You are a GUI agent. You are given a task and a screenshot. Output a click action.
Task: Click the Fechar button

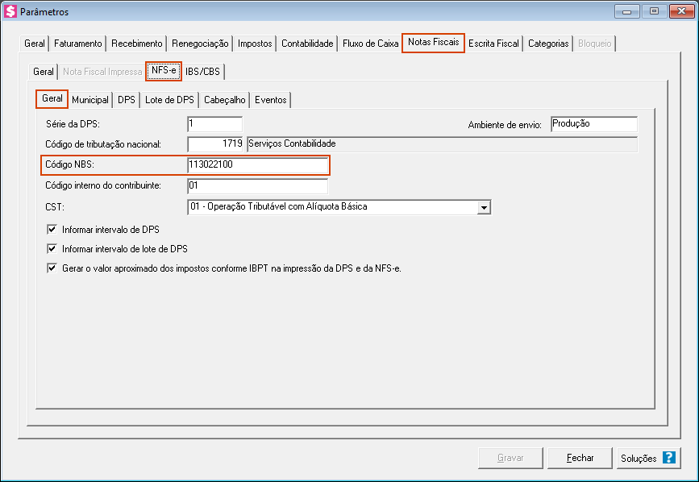tap(580, 458)
